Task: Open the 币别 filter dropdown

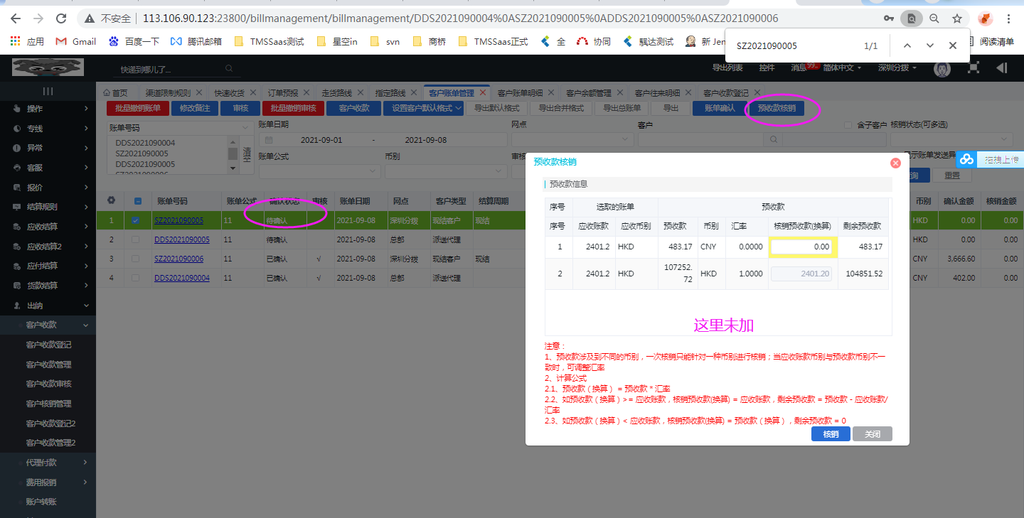Action: coord(445,171)
